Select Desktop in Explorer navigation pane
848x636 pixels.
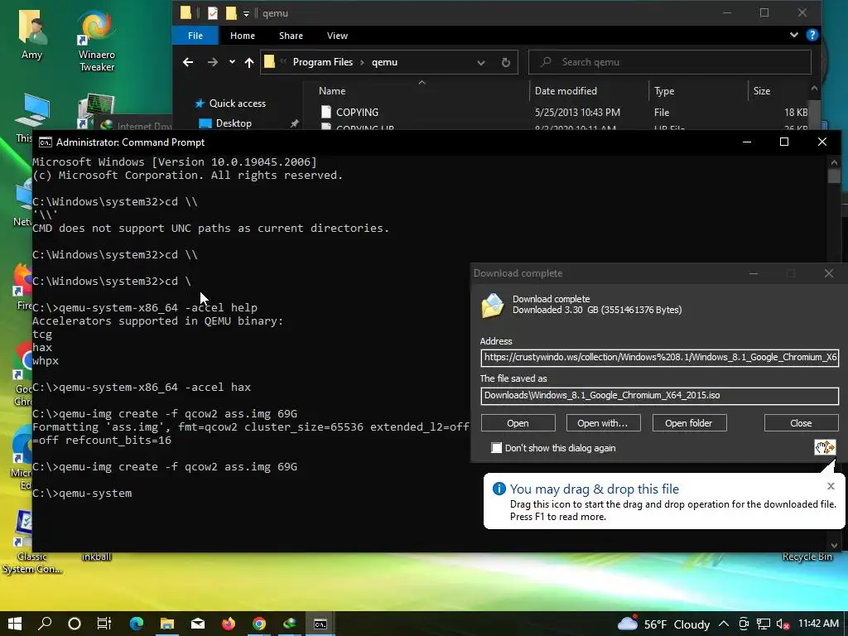click(233, 123)
